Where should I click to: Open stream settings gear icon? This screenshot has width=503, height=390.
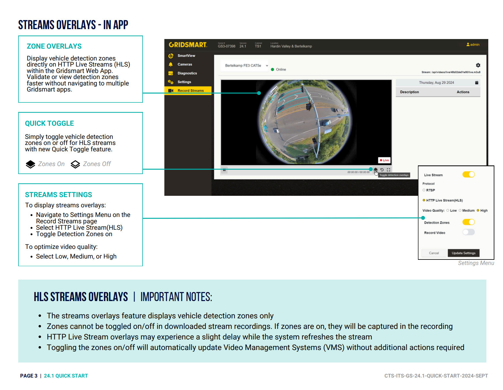(478, 65)
